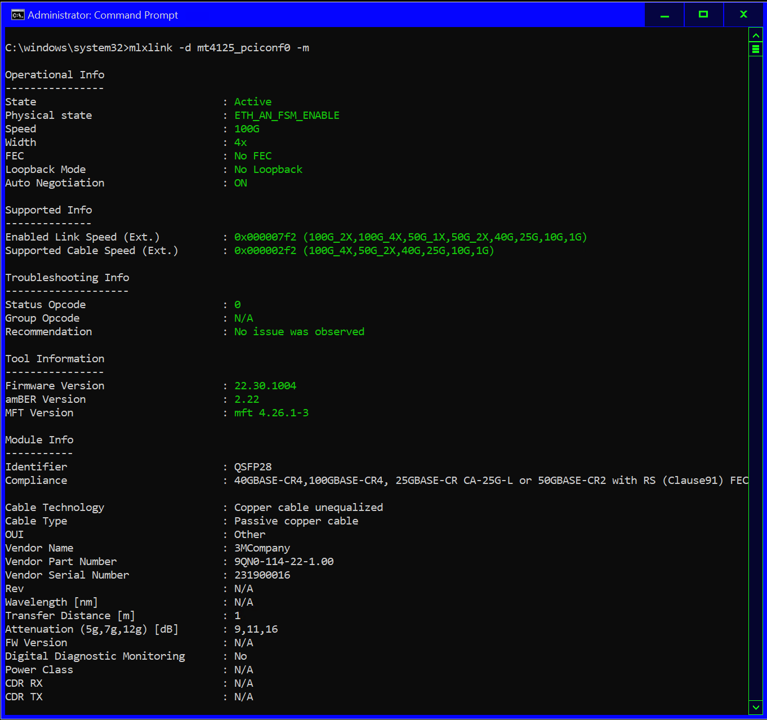Image resolution: width=767 pixels, height=720 pixels.
Task: Click the 'Active' state value
Action: point(253,102)
